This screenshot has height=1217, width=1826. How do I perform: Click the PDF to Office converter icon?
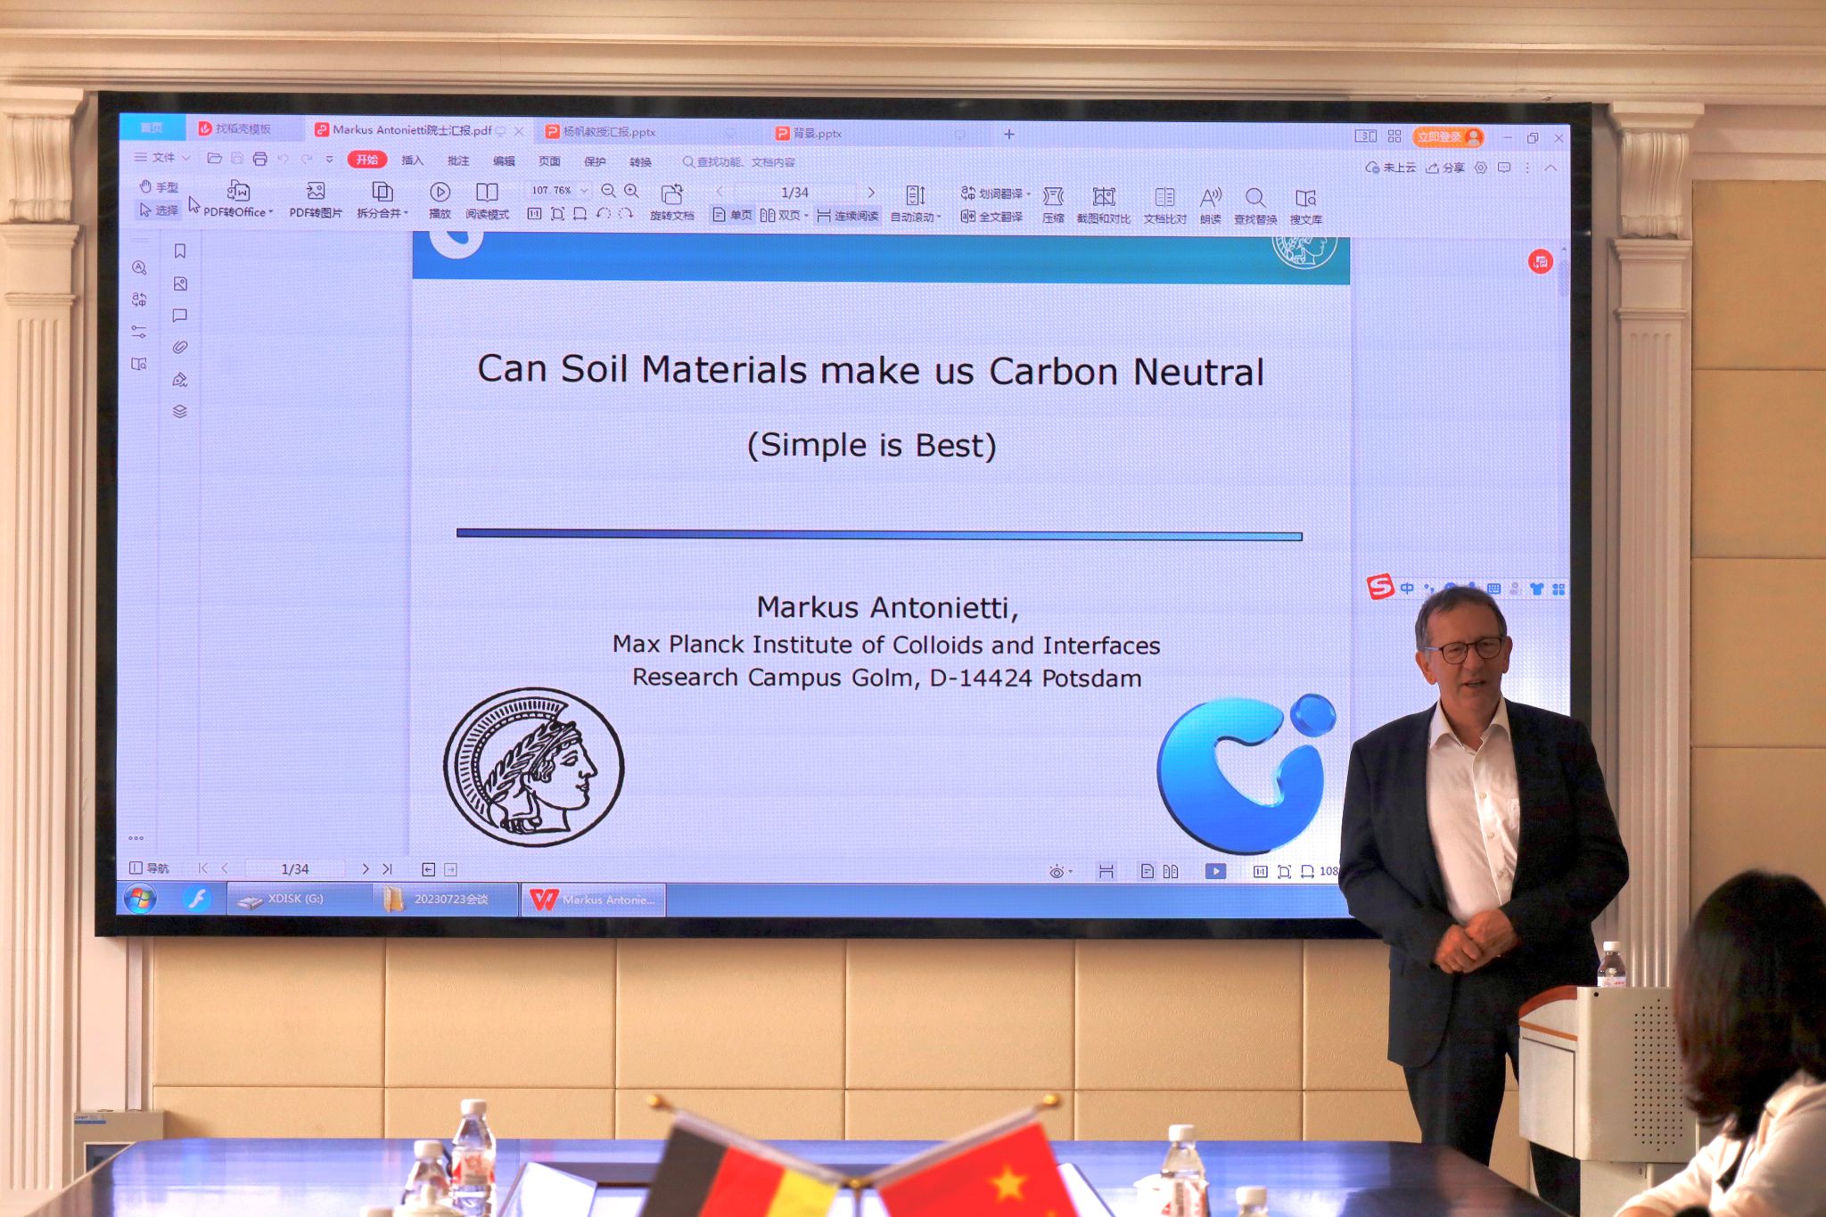click(x=238, y=191)
